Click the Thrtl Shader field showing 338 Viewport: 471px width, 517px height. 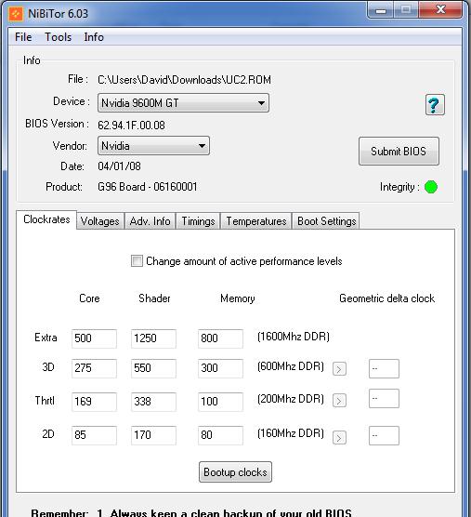tap(153, 402)
